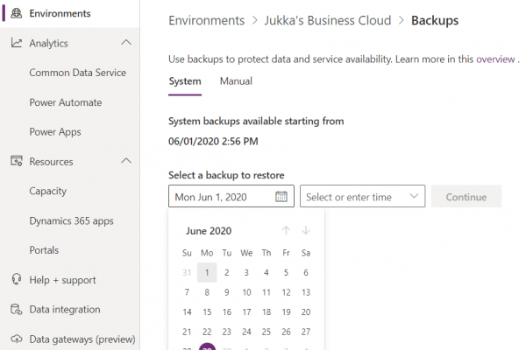
Task: Select June 7 in the calendar
Action: [x=187, y=292]
